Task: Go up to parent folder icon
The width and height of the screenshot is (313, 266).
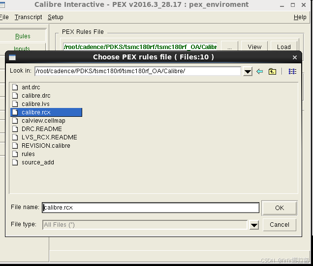Action: (x=272, y=71)
